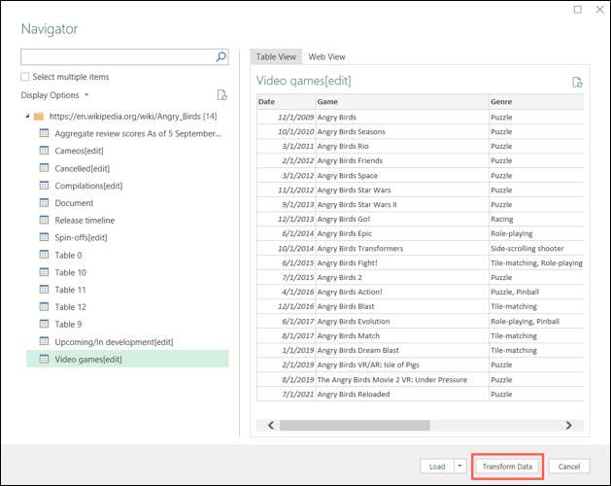The width and height of the screenshot is (611, 486).
Task: Select the Document table icon
Action: coord(44,203)
